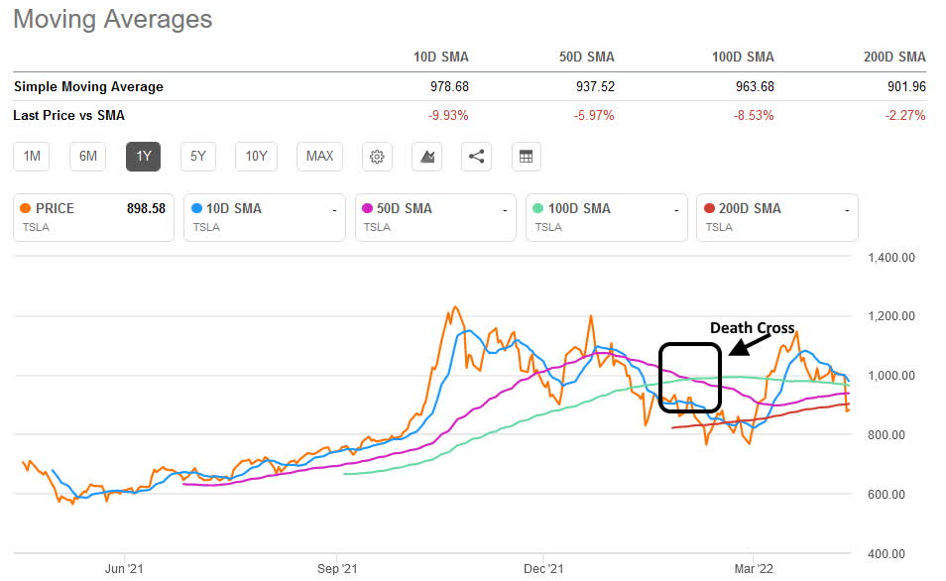Select the mountain chart type icon

coord(426,156)
